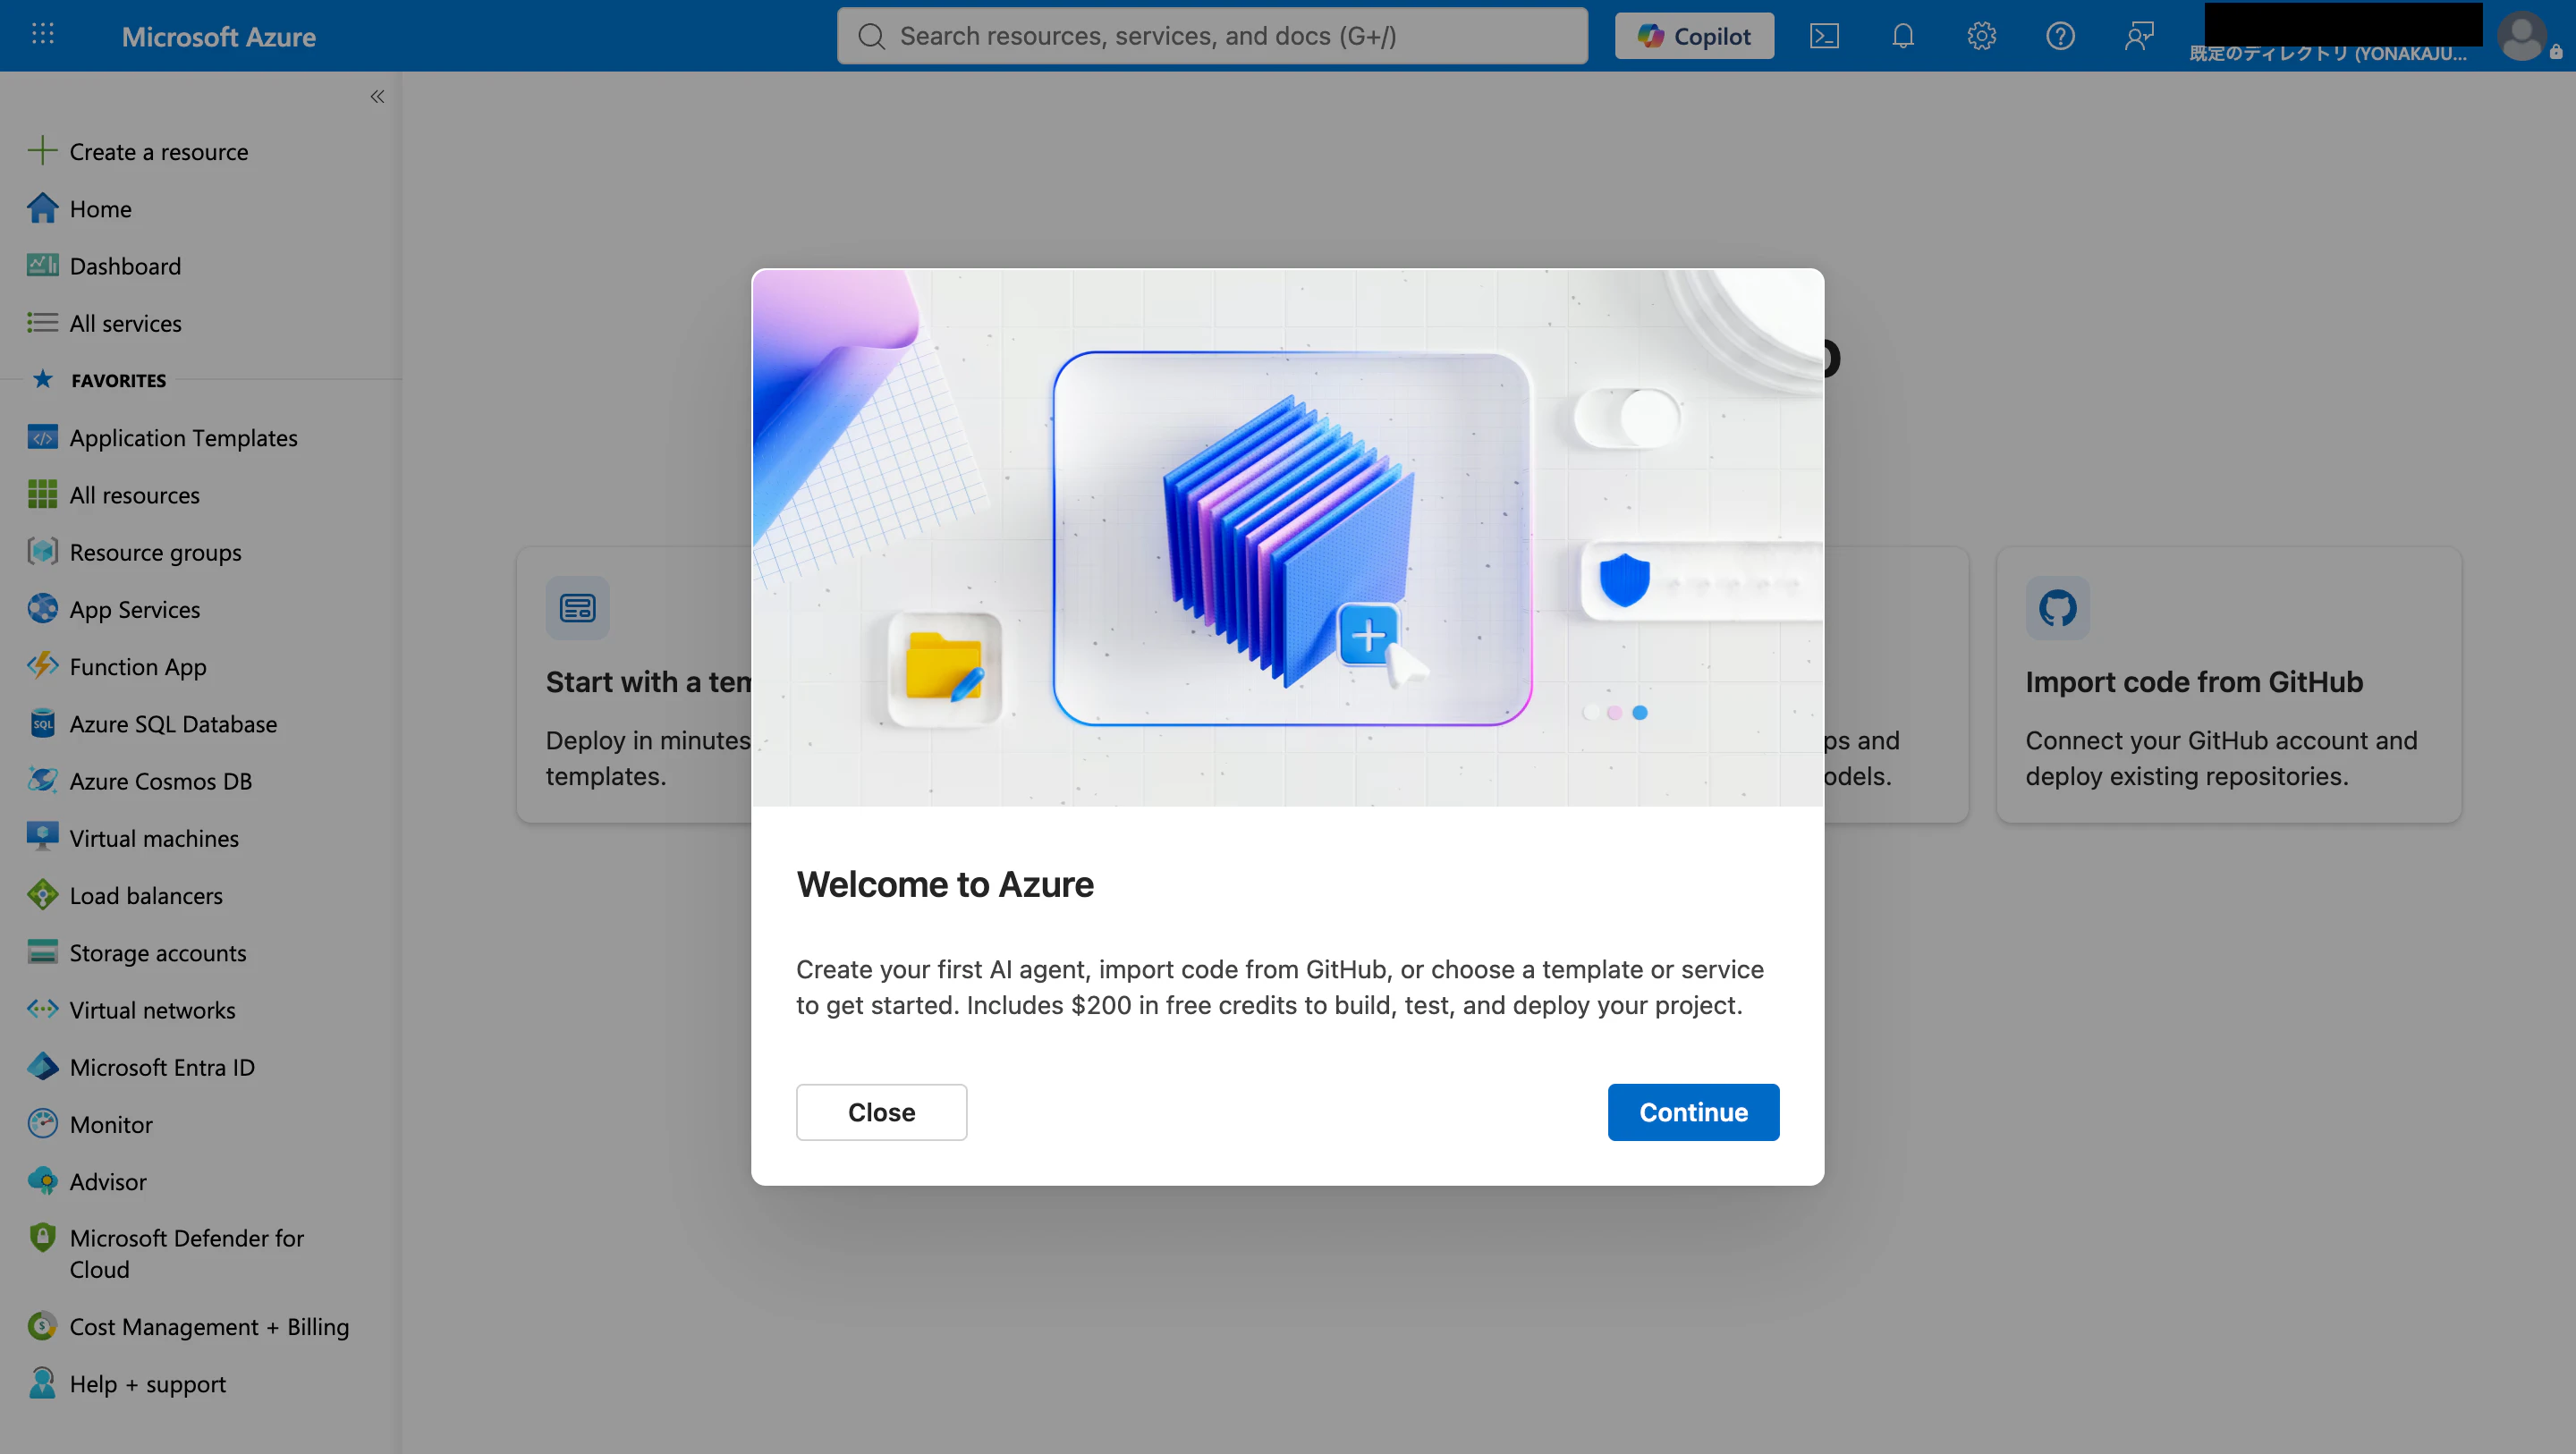The image size is (2576, 1454).
Task: Open the Virtual machines icon
Action: (x=42, y=837)
